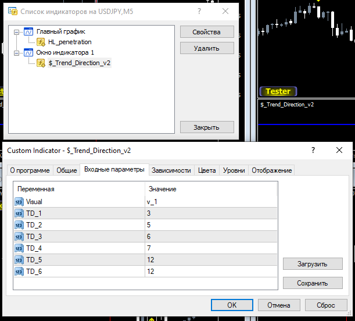Screen dimensions: 355x321
Task: Click the Загрузить button
Action: pyautogui.click(x=313, y=263)
